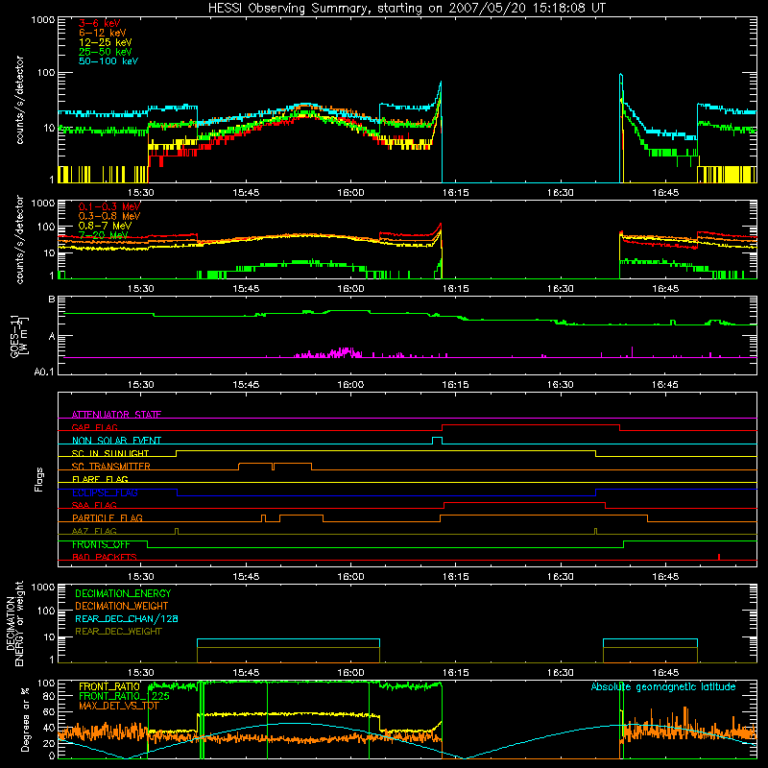Screen dimensions: 768x768
Task: Click the cyan spike peak near 16:13 in top plot
Action: pyautogui.click(x=441, y=83)
